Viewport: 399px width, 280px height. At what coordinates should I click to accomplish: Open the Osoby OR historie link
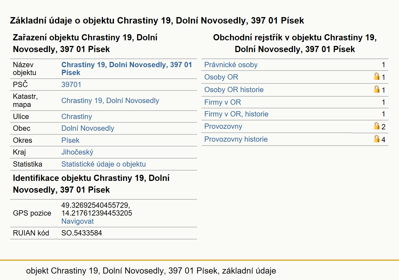(234, 90)
